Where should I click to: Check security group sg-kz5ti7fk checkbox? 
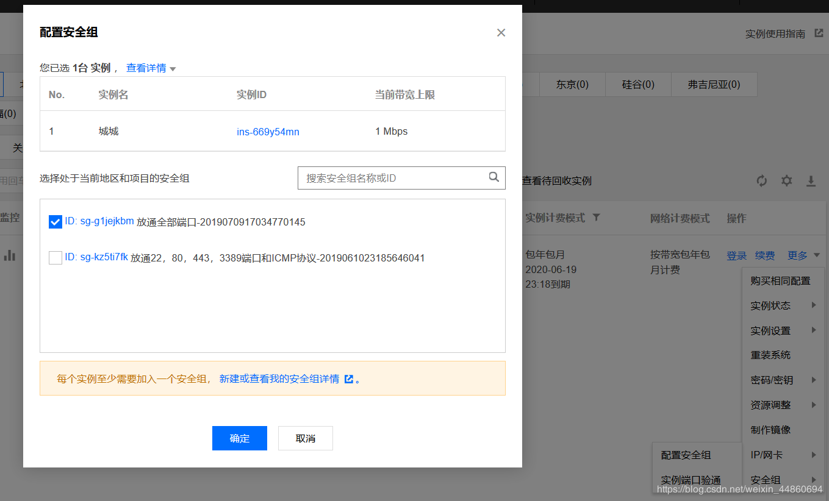click(x=56, y=258)
